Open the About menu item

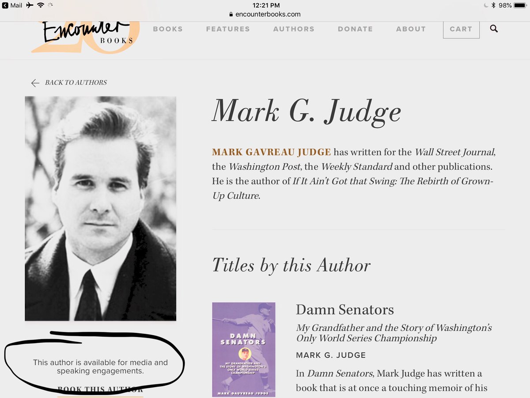click(411, 29)
